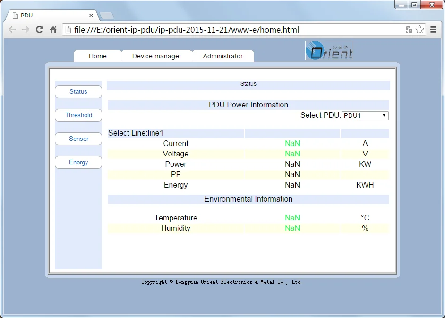Click the browser back navigation arrow

tap(12, 29)
